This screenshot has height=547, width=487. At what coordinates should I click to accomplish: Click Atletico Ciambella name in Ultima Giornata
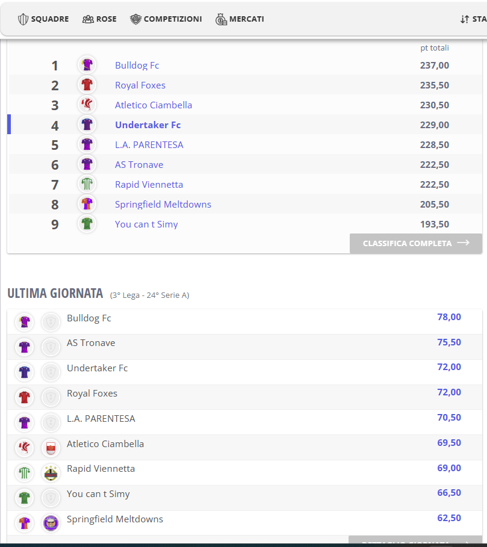(x=105, y=443)
